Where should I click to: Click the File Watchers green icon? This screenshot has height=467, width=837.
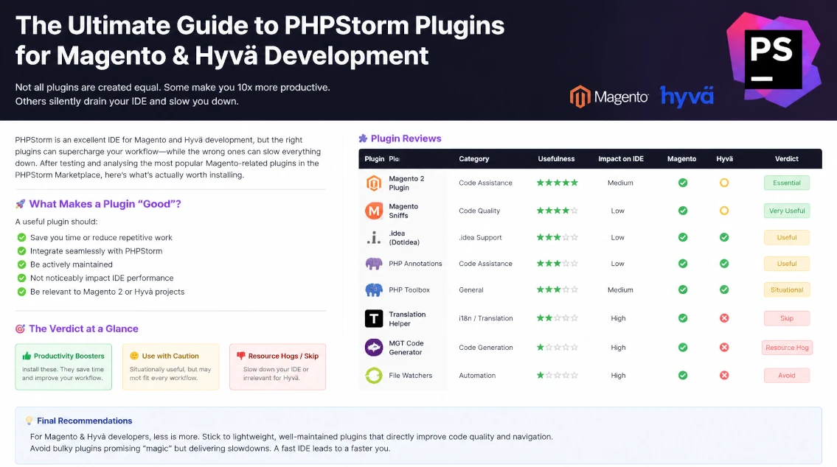[374, 376]
